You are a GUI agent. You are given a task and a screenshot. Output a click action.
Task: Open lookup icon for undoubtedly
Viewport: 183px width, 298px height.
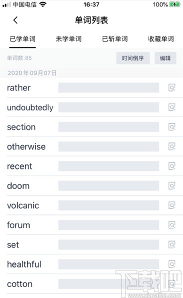pos(172,107)
